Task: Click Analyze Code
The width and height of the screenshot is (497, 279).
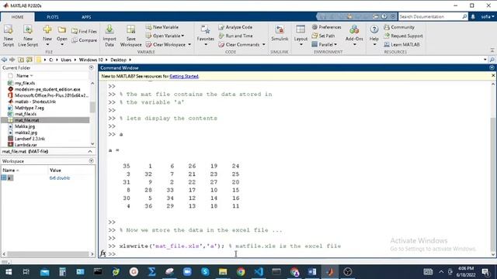Action: [235, 27]
